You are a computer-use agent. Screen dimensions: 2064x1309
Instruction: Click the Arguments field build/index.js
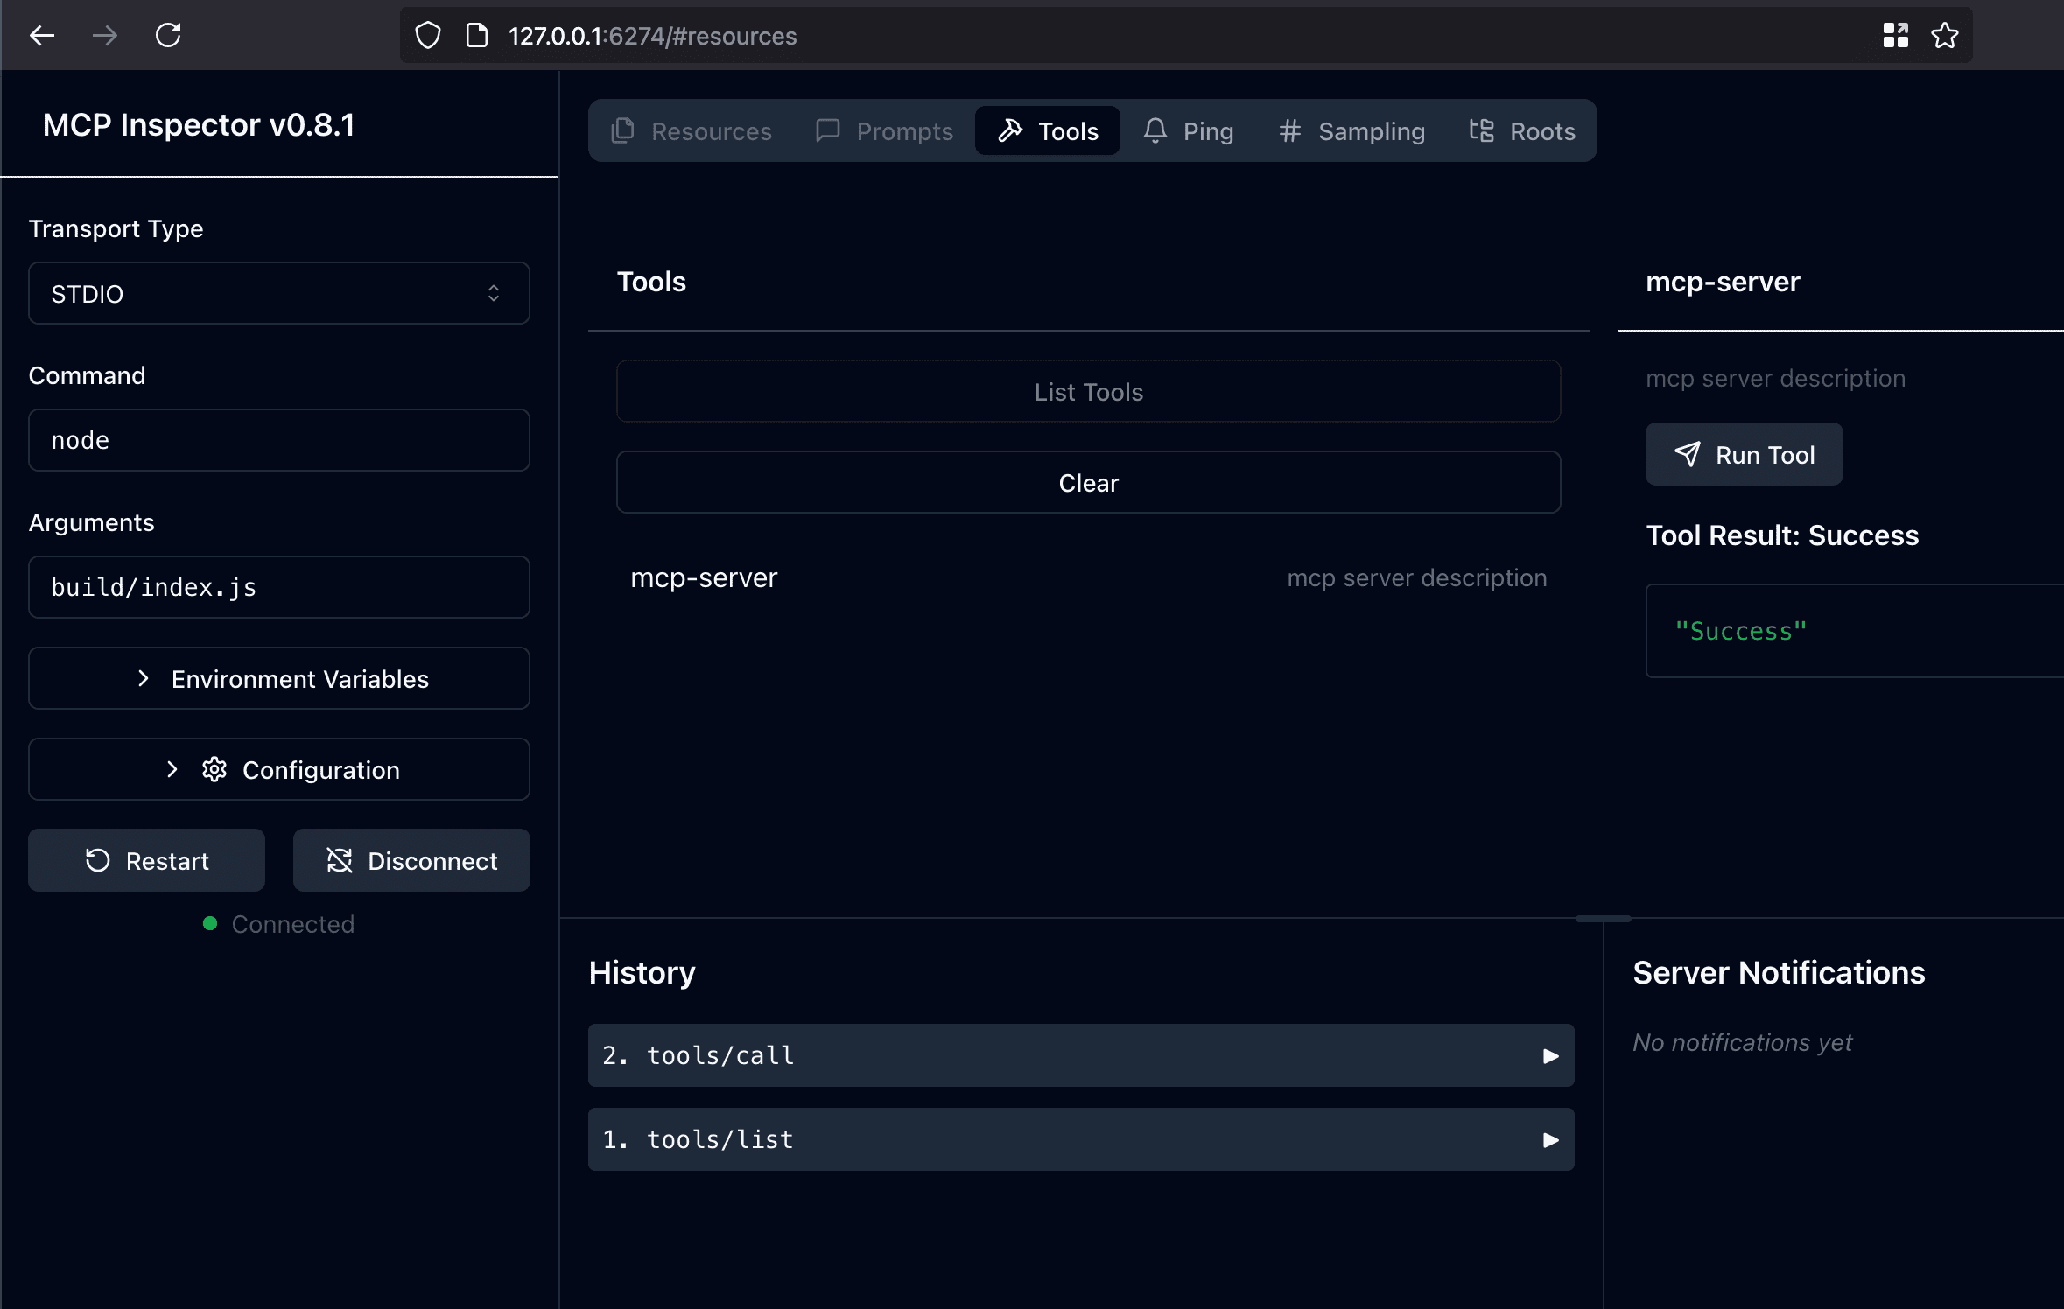click(279, 587)
